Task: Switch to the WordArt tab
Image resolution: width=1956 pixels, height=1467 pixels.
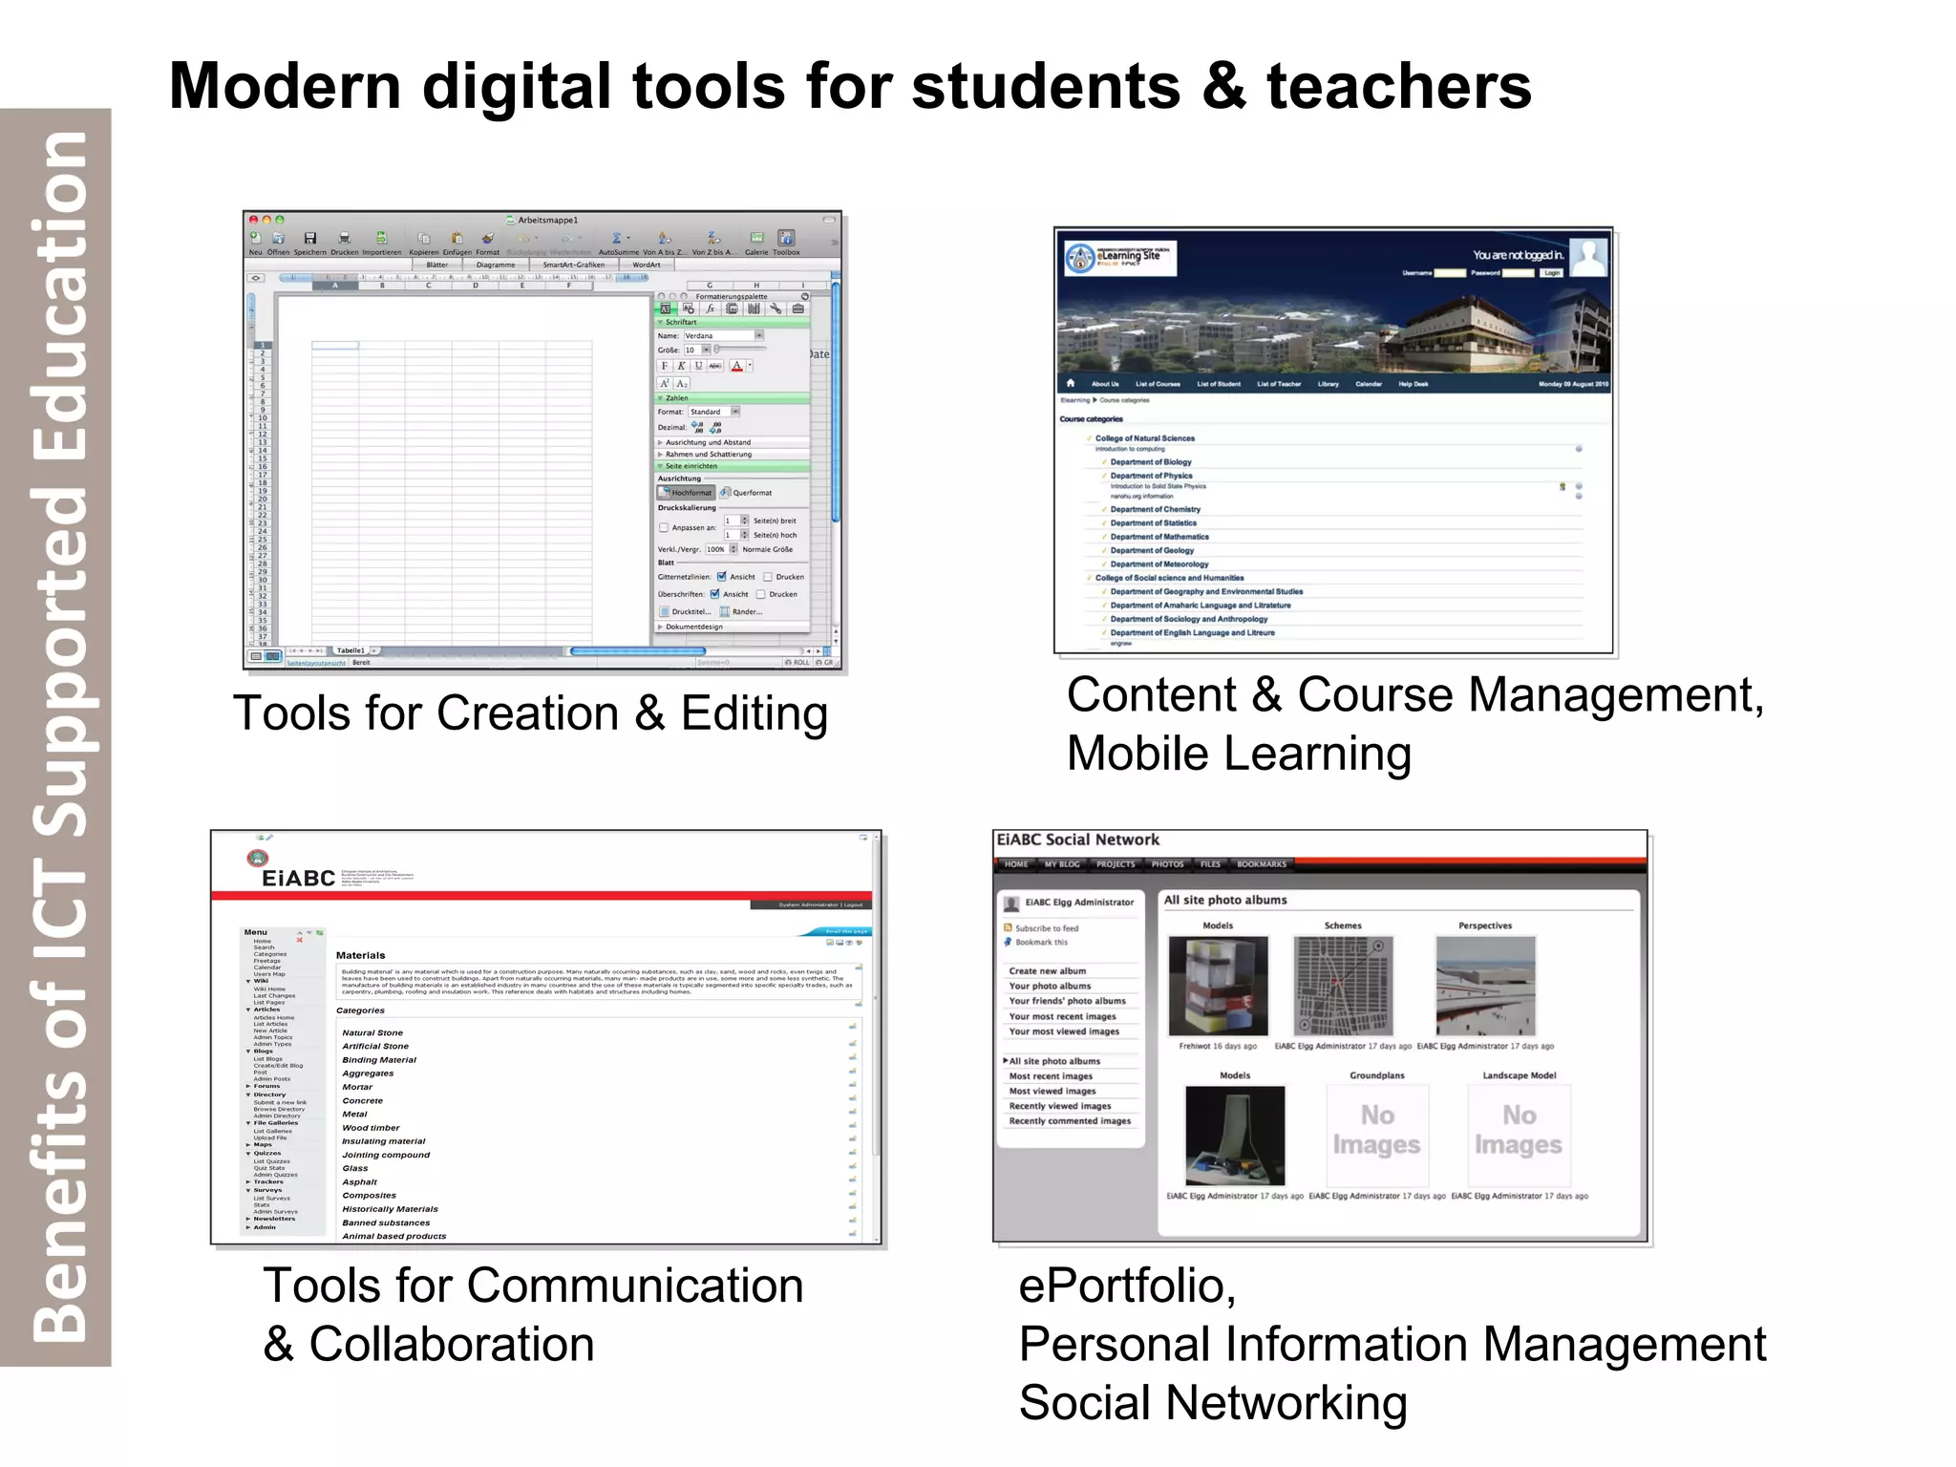Action: coord(647,265)
